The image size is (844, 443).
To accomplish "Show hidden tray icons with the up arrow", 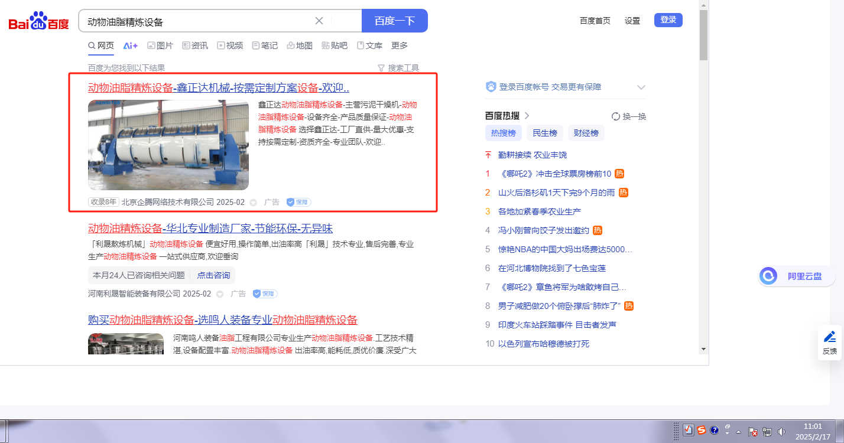I will click(738, 431).
